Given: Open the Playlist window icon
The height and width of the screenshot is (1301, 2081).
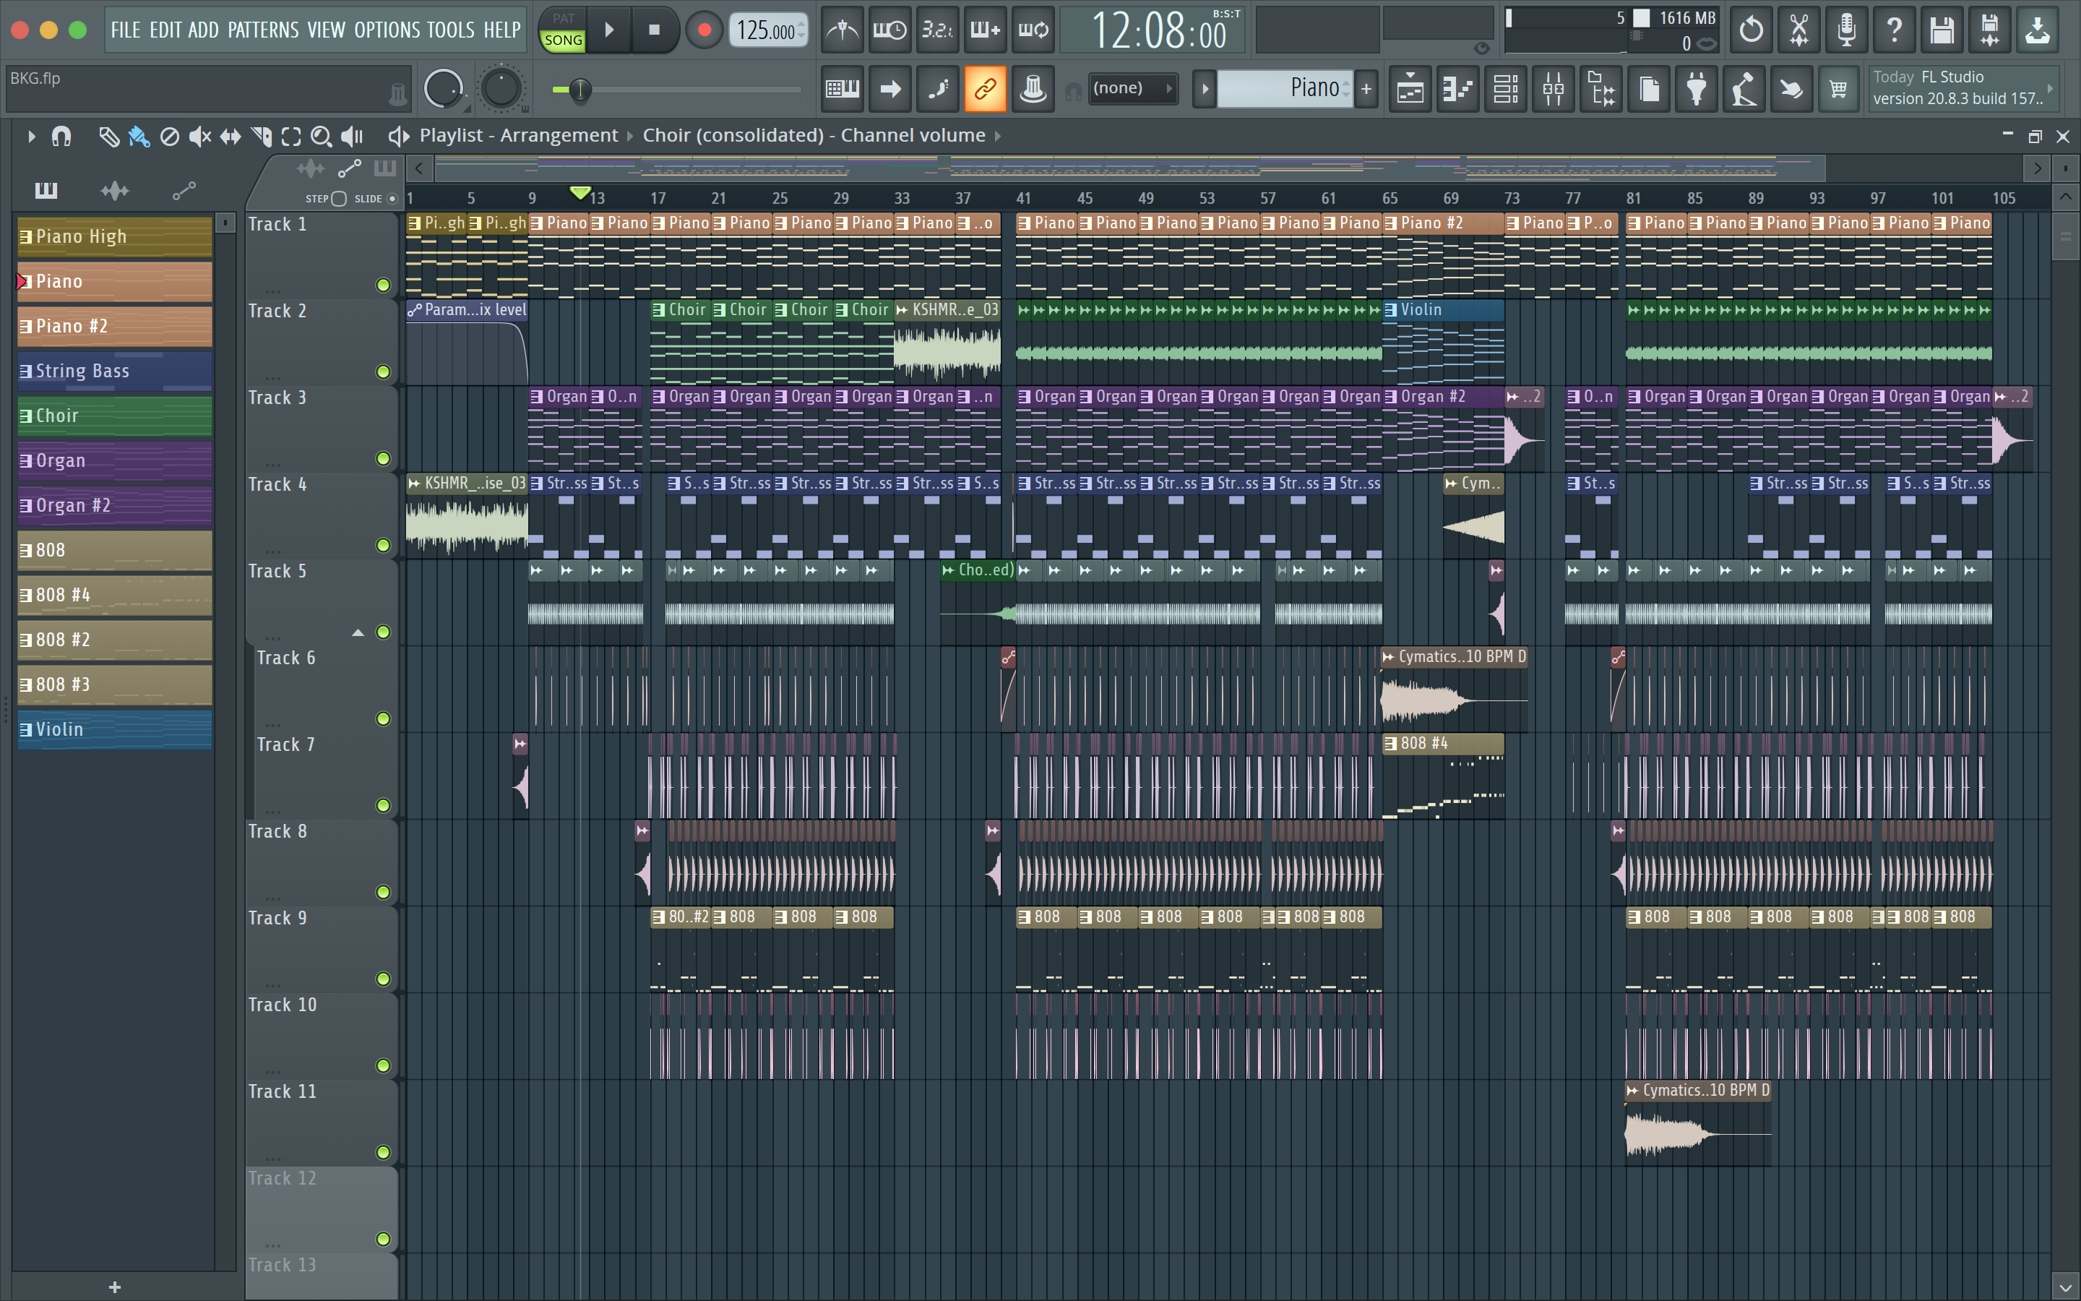Looking at the screenshot, I should [1410, 89].
